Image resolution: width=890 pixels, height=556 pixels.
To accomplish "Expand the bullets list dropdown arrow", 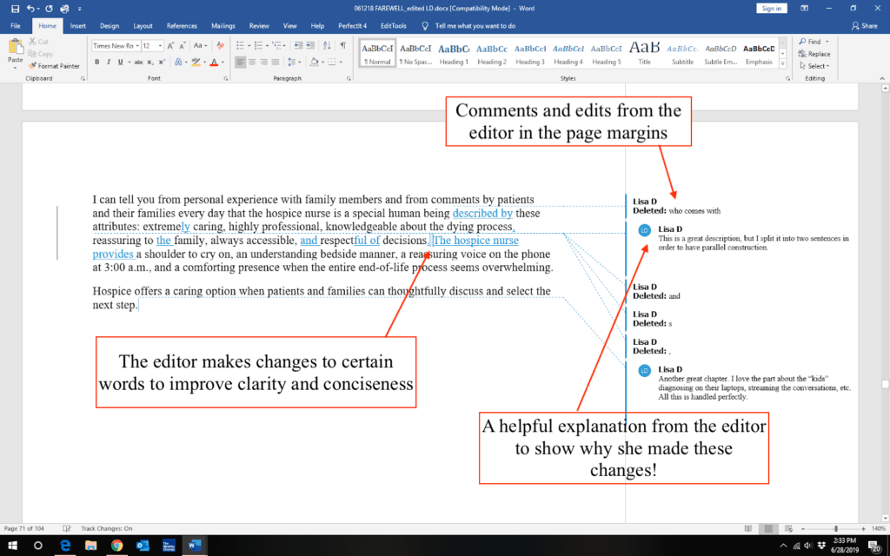I will (x=249, y=45).
